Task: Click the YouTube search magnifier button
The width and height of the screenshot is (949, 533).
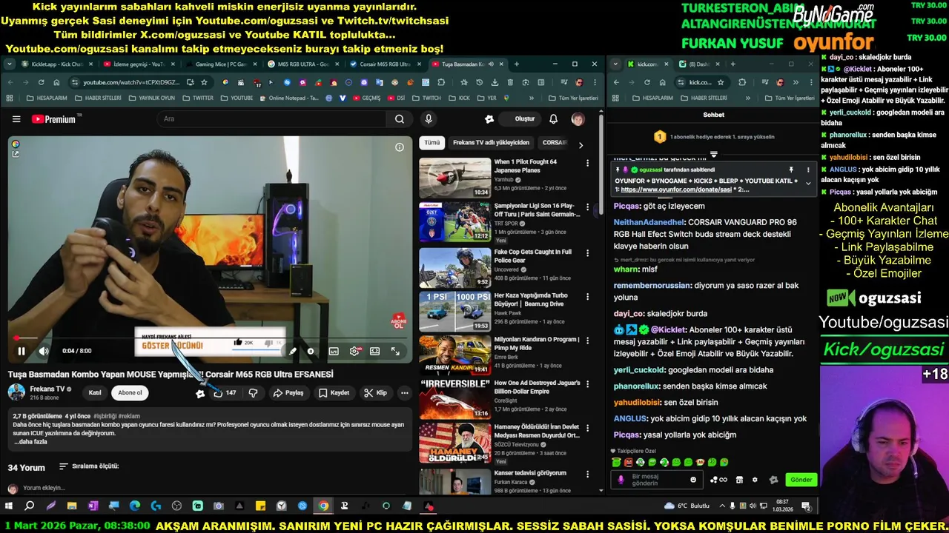Action: pyautogui.click(x=400, y=118)
